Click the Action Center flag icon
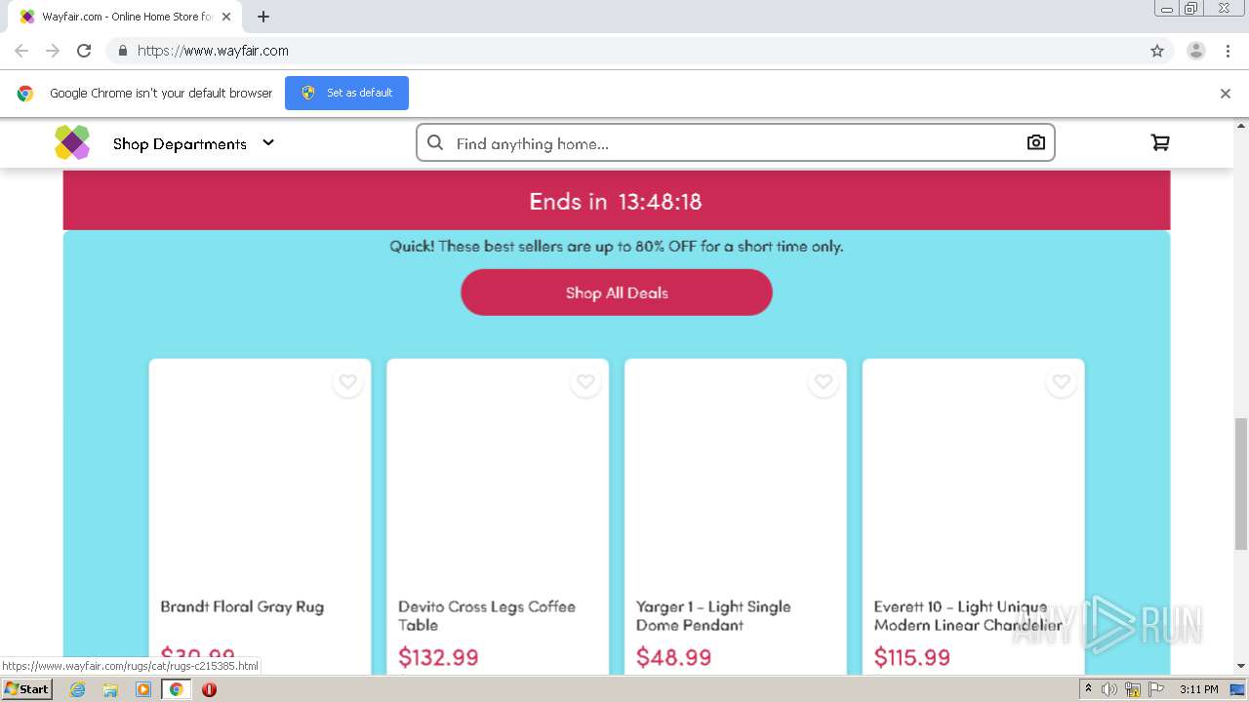 pyautogui.click(x=1156, y=689)
